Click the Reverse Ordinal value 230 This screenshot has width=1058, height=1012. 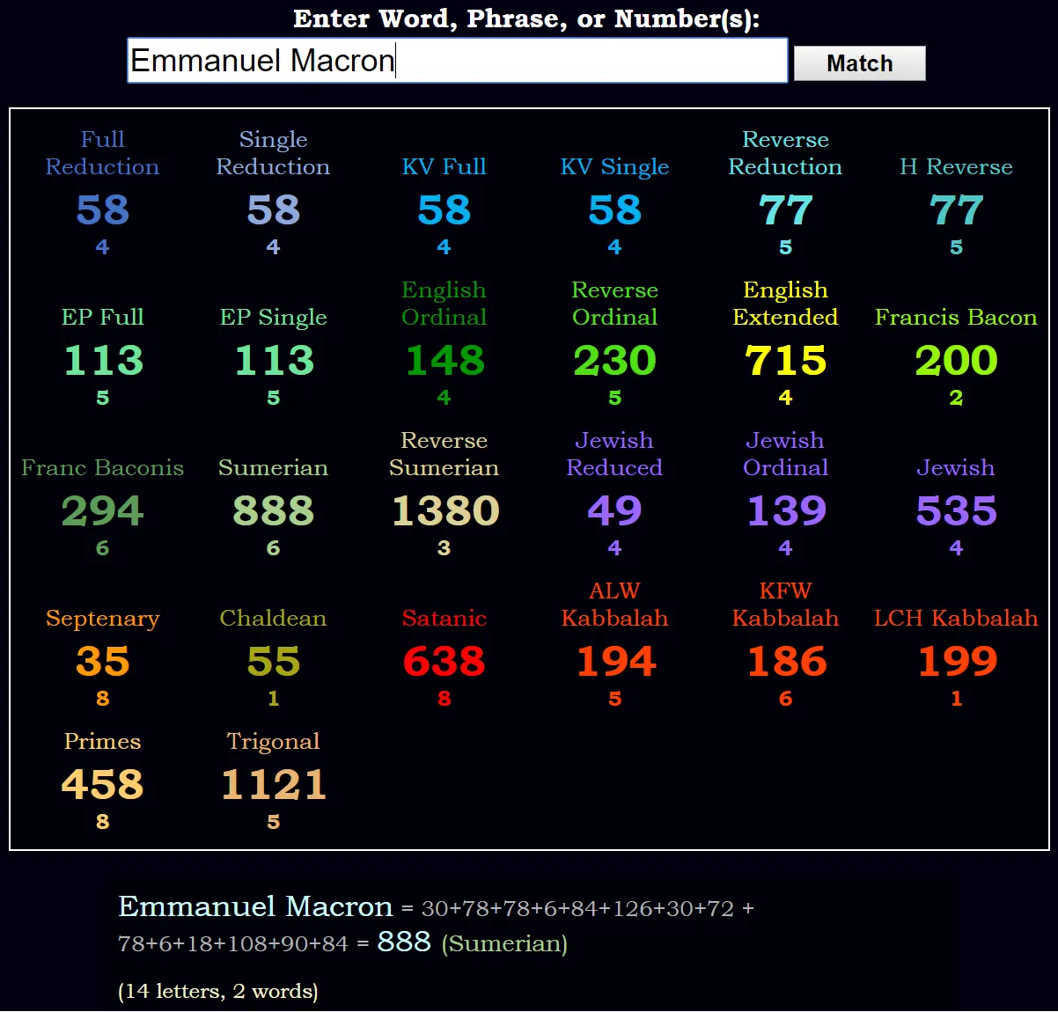coord(614,361)
